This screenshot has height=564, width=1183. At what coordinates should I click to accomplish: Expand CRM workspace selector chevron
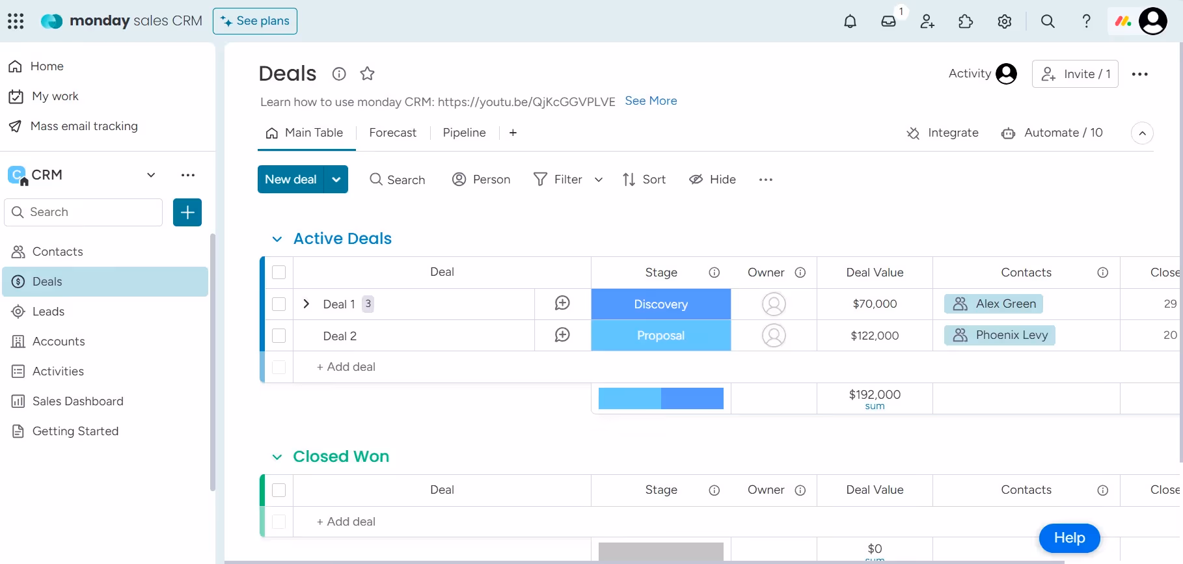151,175
